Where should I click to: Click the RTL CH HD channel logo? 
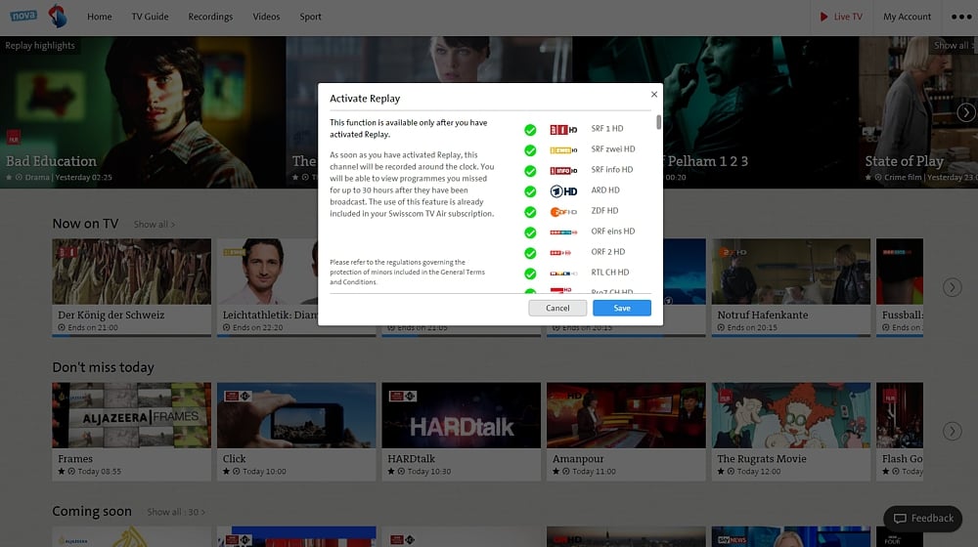[563, 273]
